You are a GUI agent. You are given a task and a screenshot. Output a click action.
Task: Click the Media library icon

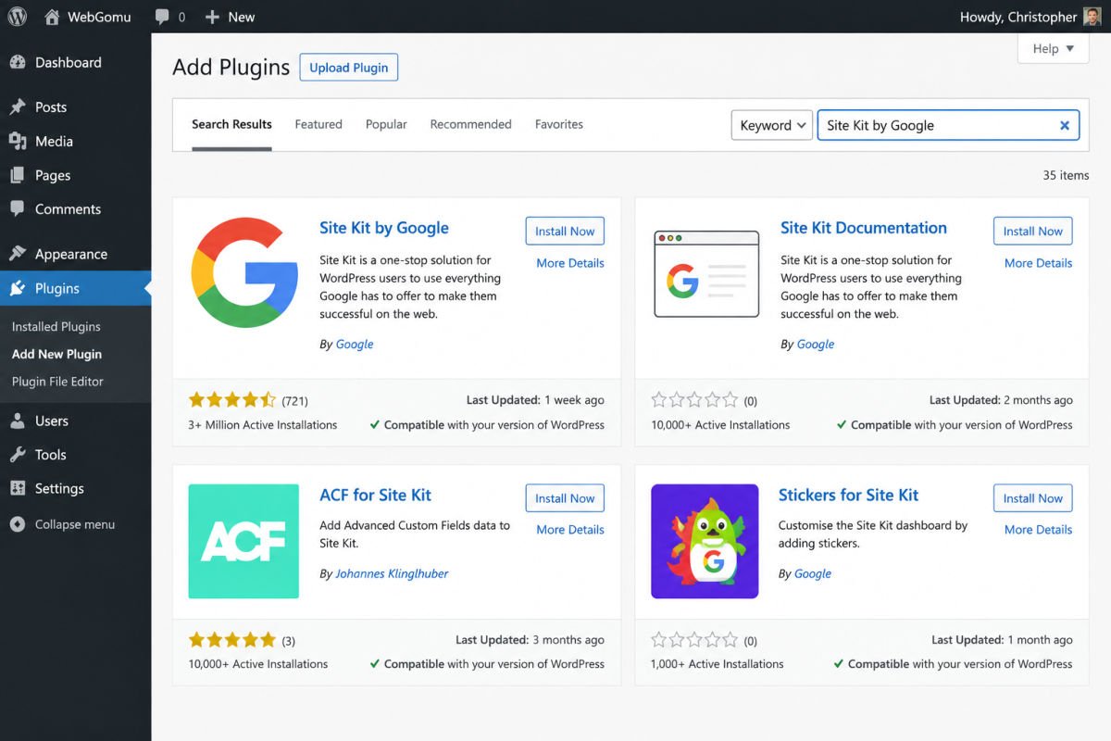point(17,141)
